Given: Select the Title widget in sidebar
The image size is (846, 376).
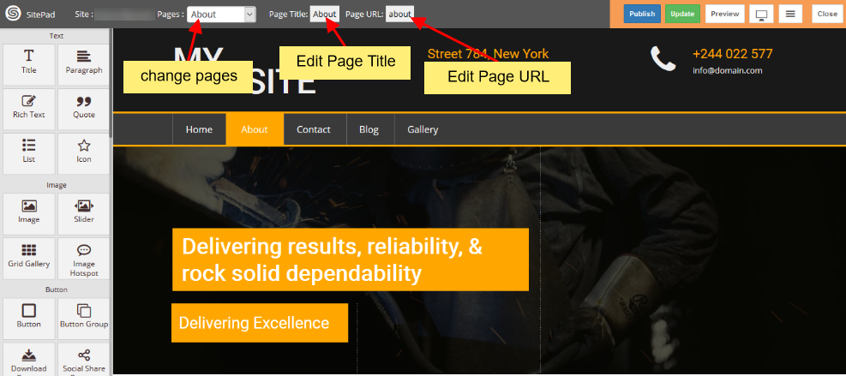Looking at the screenshot, I should 29,63.
